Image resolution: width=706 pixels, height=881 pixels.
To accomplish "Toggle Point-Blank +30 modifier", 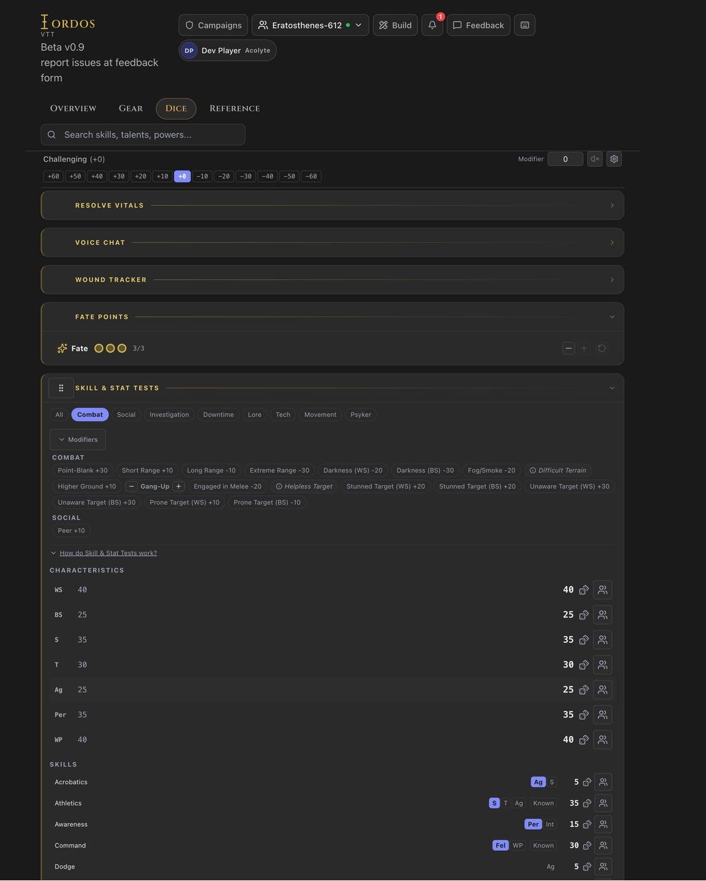I will point(82,471).
